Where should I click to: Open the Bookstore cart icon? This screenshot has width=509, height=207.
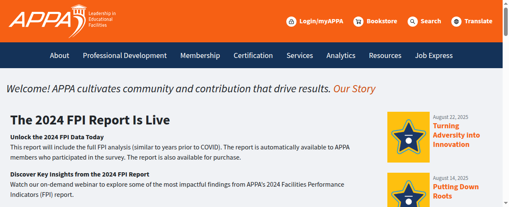[x=358, y=22]
